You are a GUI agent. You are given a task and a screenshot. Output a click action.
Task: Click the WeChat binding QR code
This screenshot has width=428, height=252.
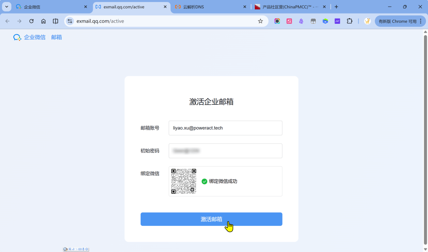click(x=183, y=181)
